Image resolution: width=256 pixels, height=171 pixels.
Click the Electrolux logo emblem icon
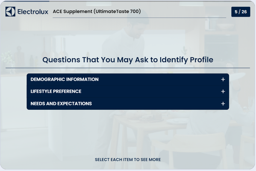(x=10, y=11)
